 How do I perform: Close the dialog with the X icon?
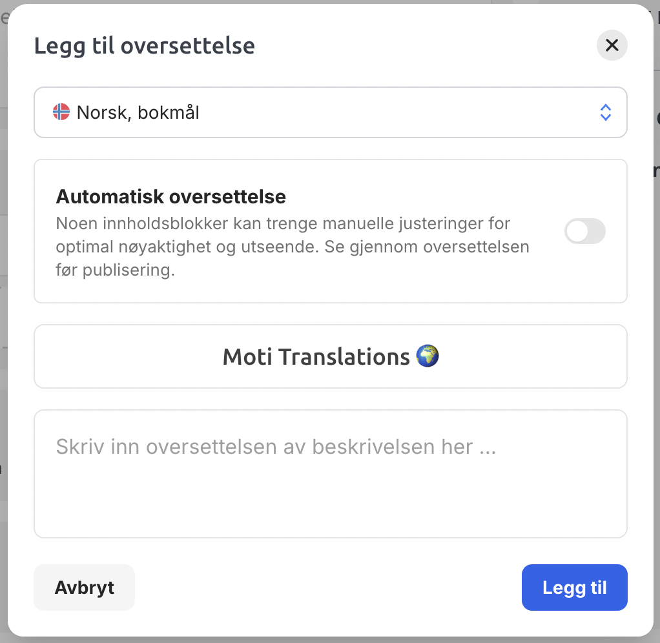click(x=612, y=45)
